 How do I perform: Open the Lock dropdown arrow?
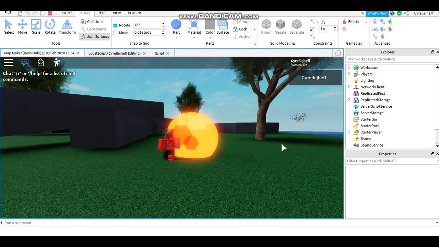coord(254,30)
